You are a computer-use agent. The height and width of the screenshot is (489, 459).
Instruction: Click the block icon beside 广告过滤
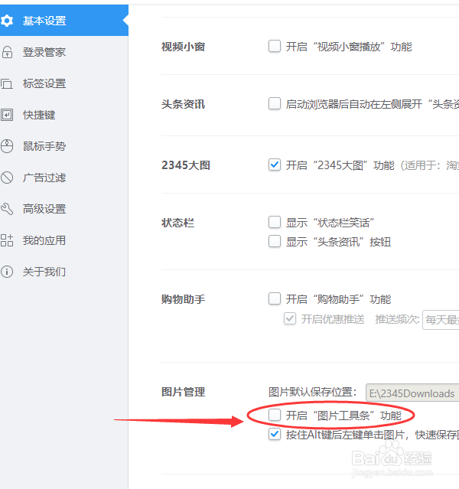click(x=7, y=178)
